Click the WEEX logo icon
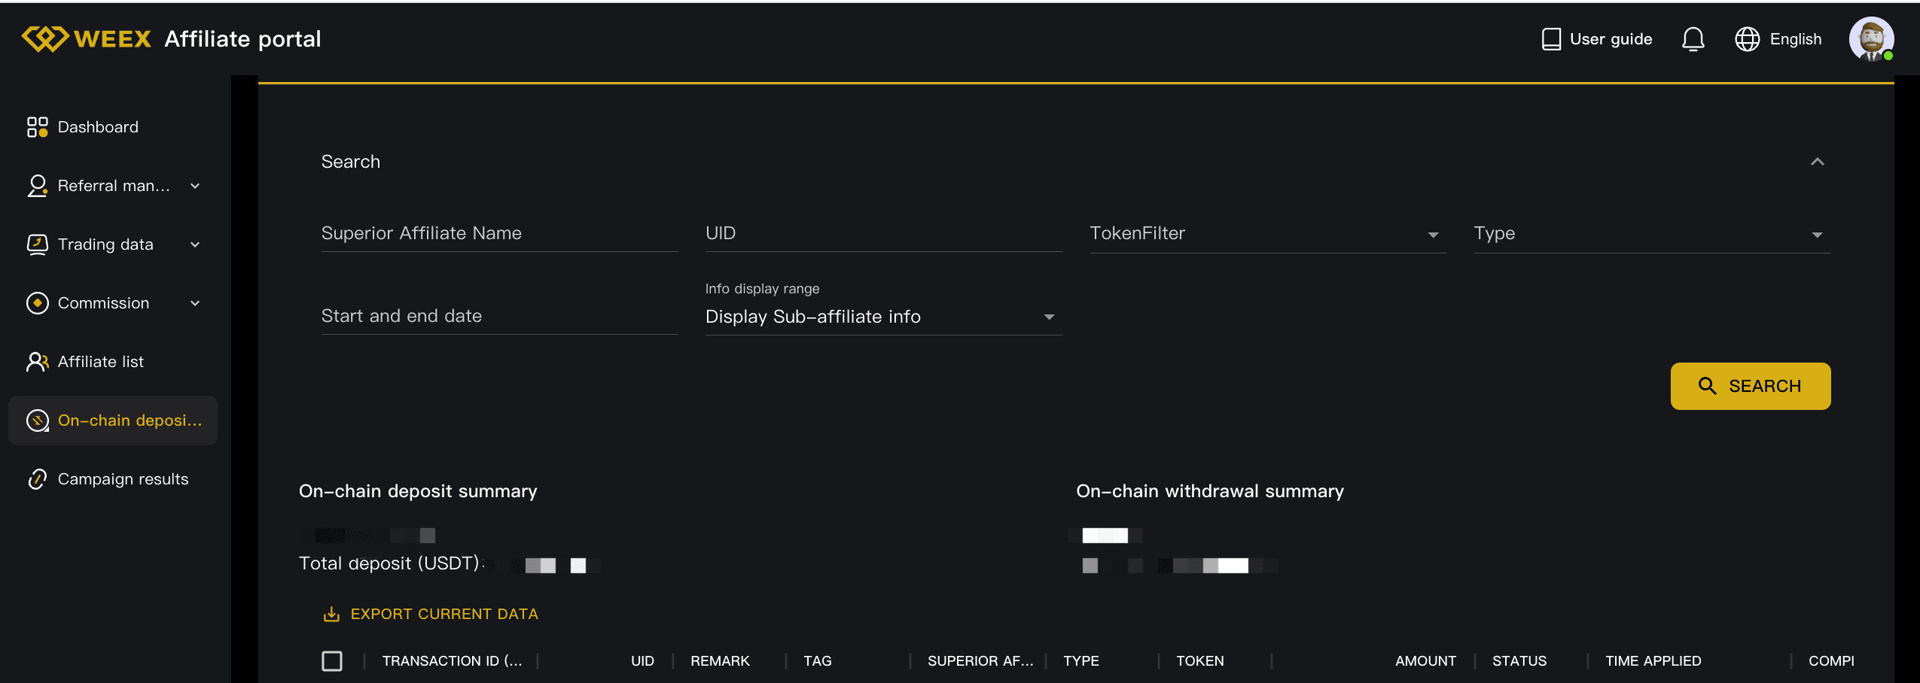Screen dimensions: 1920x683 coord(45,38)
